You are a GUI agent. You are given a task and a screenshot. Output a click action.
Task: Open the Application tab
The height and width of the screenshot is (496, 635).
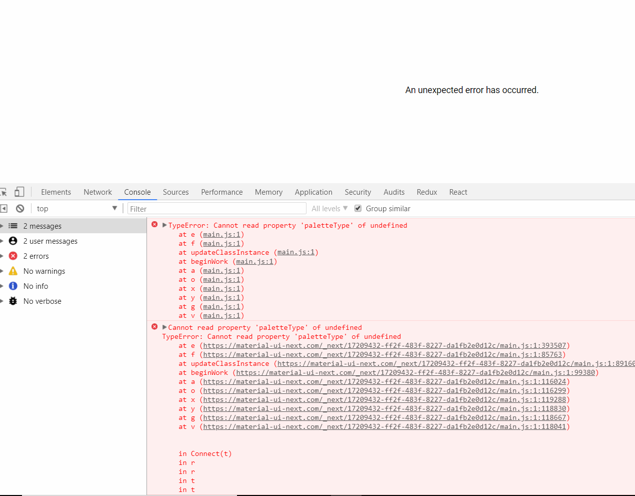(x=313, y=192)
